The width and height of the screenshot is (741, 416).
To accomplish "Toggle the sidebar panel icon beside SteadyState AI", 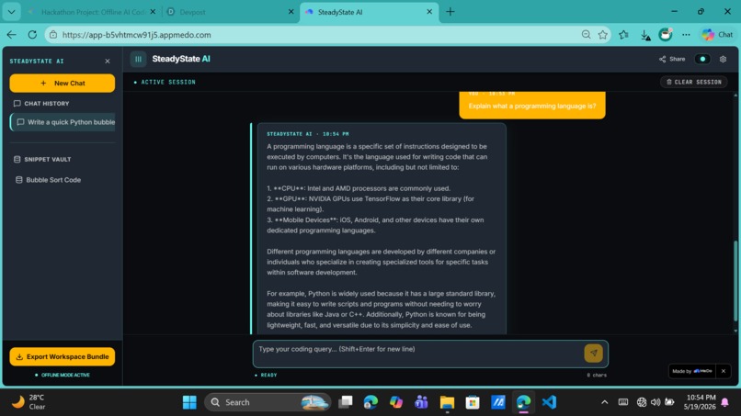I will point(138,59).
